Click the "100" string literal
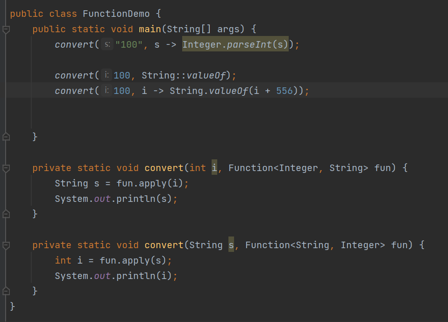Screen dimensions: 448x322 point(129,44)
